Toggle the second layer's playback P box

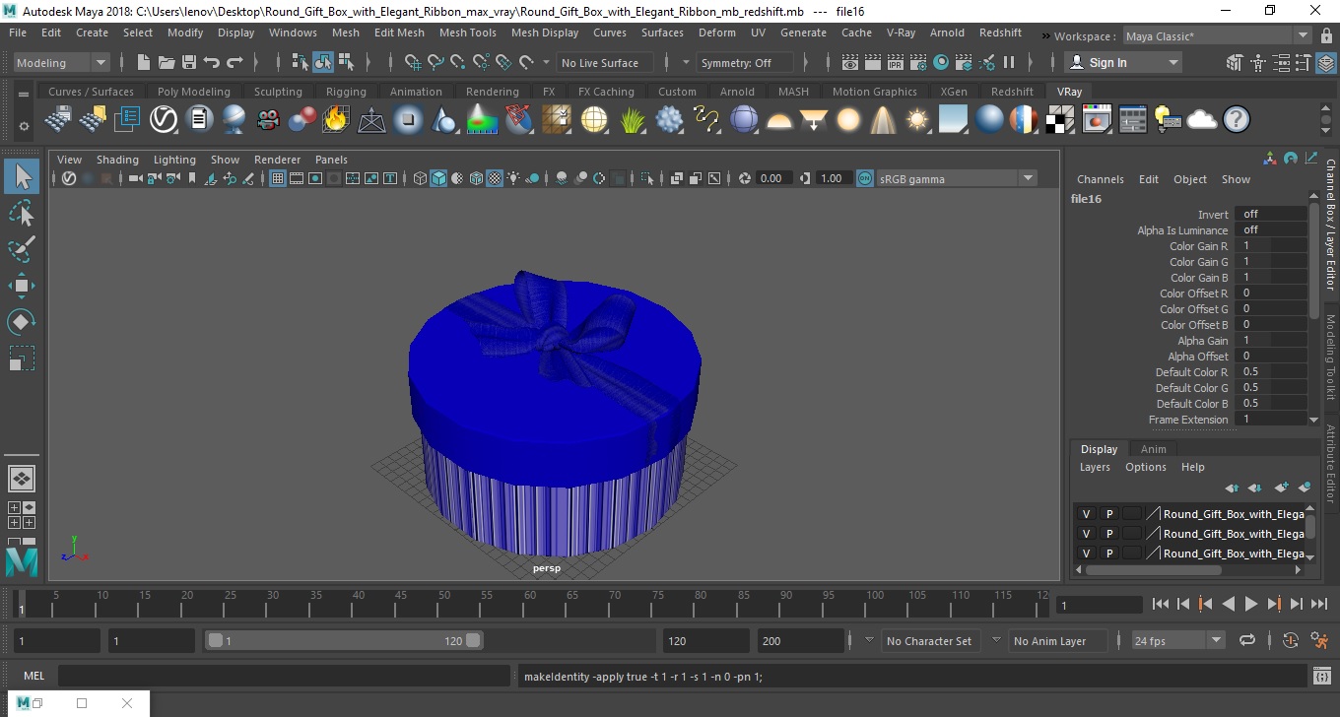[x=1109, y=534]
